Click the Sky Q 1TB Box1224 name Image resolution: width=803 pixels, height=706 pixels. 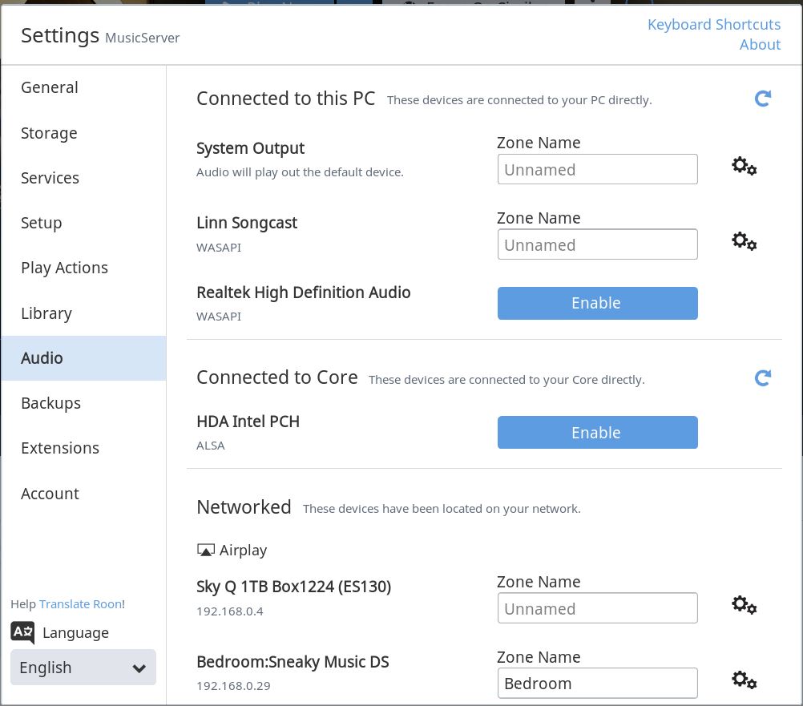pyautogui.click(x=294, y=587)
